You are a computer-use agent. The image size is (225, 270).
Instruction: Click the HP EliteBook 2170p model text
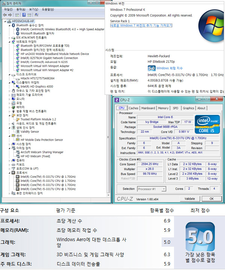(161, 61)
